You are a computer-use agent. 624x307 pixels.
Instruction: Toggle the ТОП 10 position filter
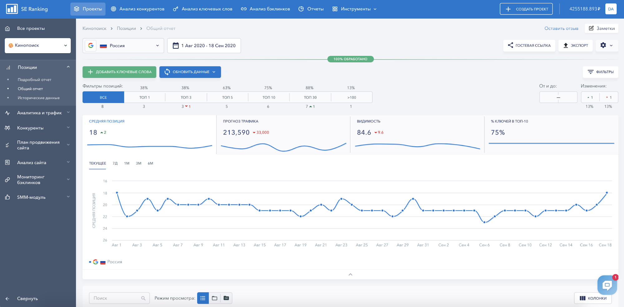[268, 97]
